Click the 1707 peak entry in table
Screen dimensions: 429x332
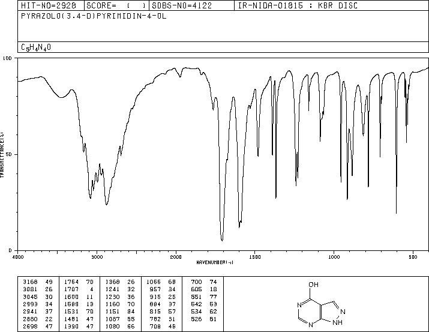click(x=79, y=289)
